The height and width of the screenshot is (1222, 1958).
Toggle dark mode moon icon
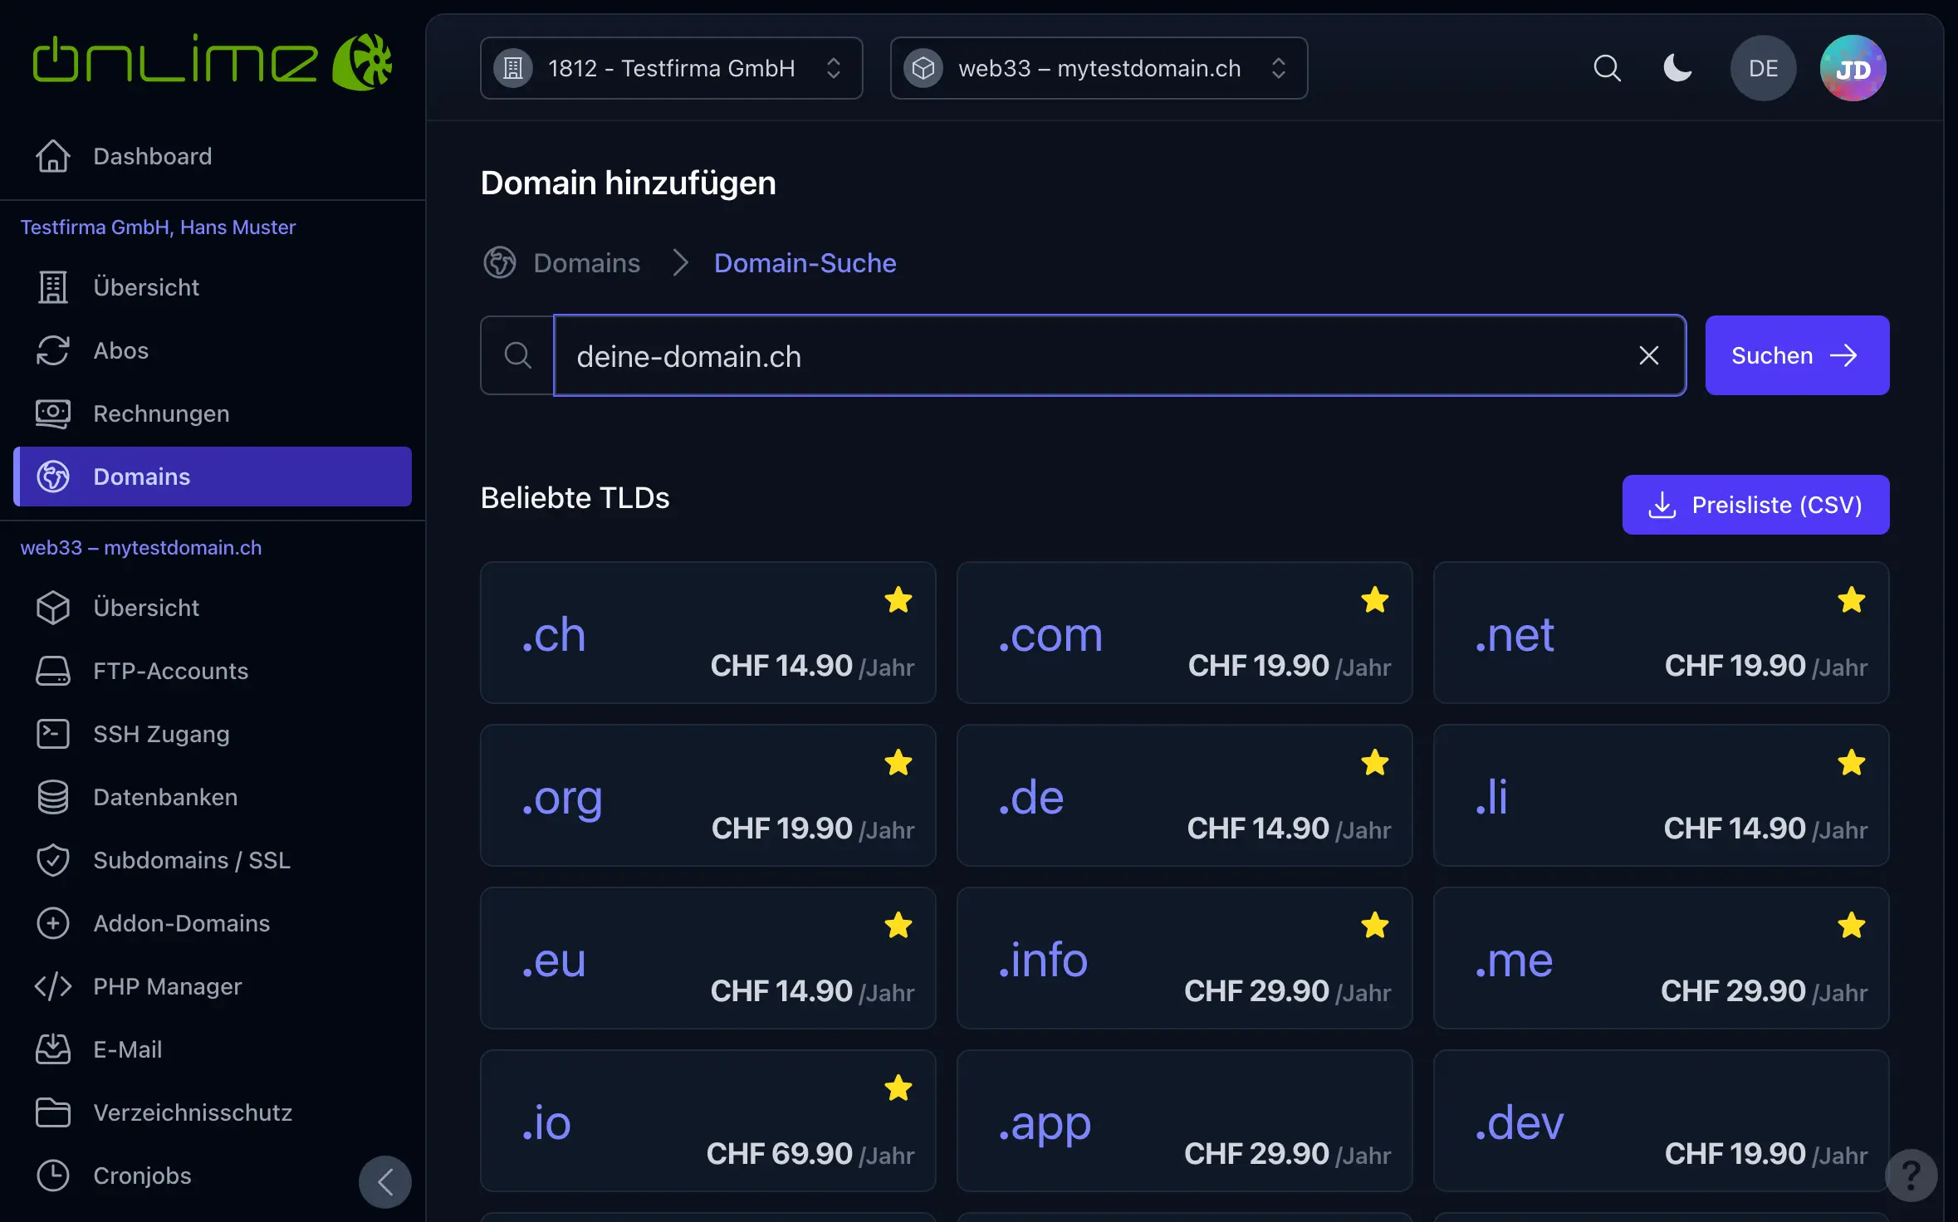(x=1677, y=68)
